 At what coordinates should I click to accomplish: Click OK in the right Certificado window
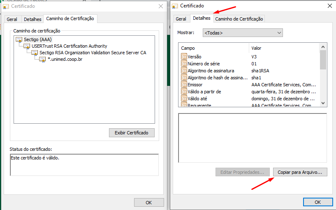point(318,202)
